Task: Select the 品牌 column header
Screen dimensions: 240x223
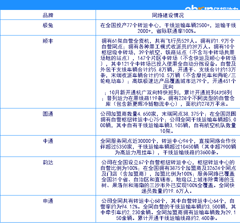Action: (x=48, y=15)
